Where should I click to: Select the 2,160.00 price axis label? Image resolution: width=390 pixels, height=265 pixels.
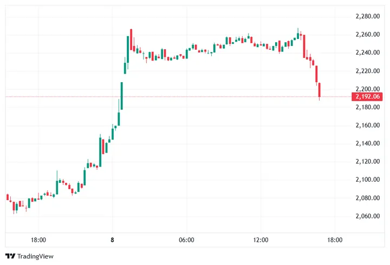368,125
